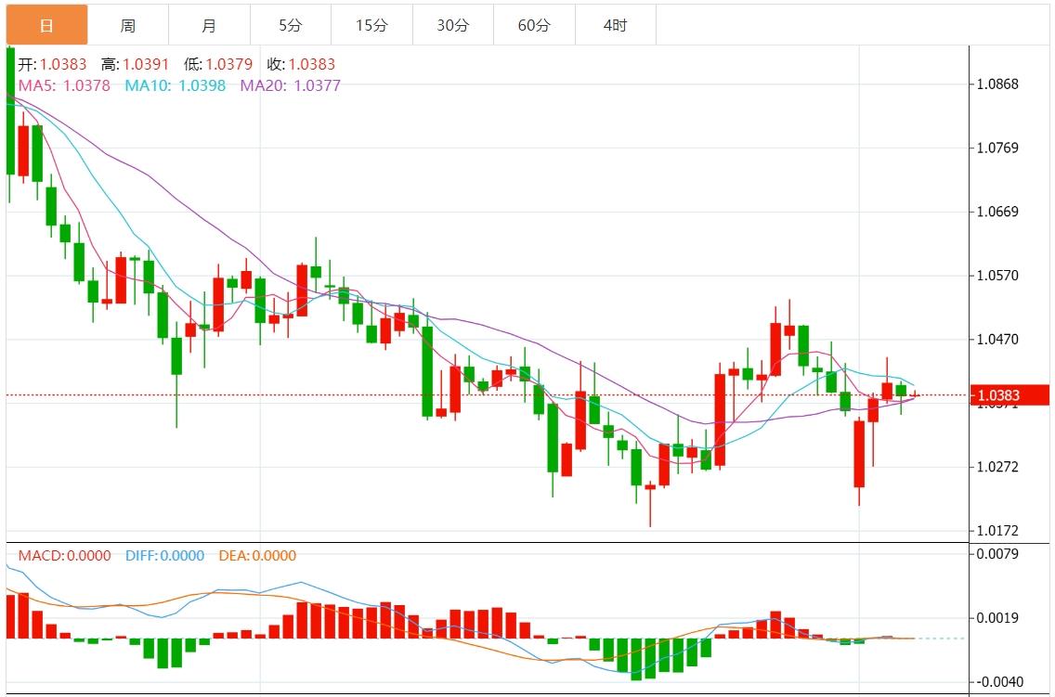The width and height of the screenshot is (1055, 697).
Task: Click the 1.0470 price axis label
Action: [x=997, y=340]
